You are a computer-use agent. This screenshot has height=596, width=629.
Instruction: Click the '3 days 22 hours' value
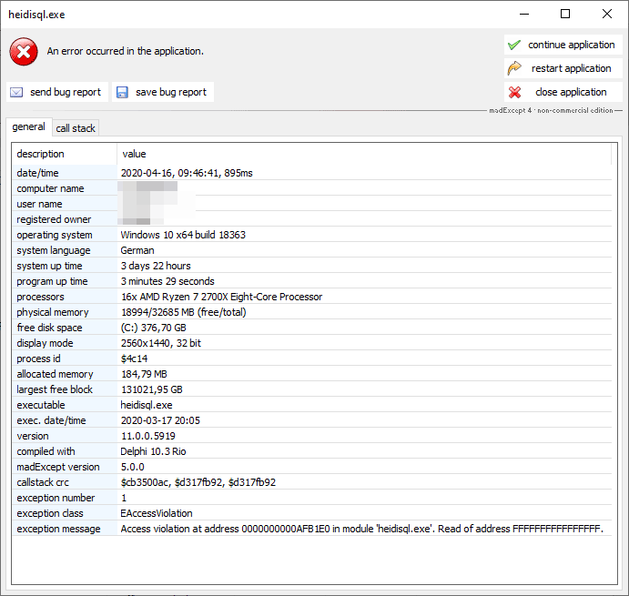click(156, 266)
